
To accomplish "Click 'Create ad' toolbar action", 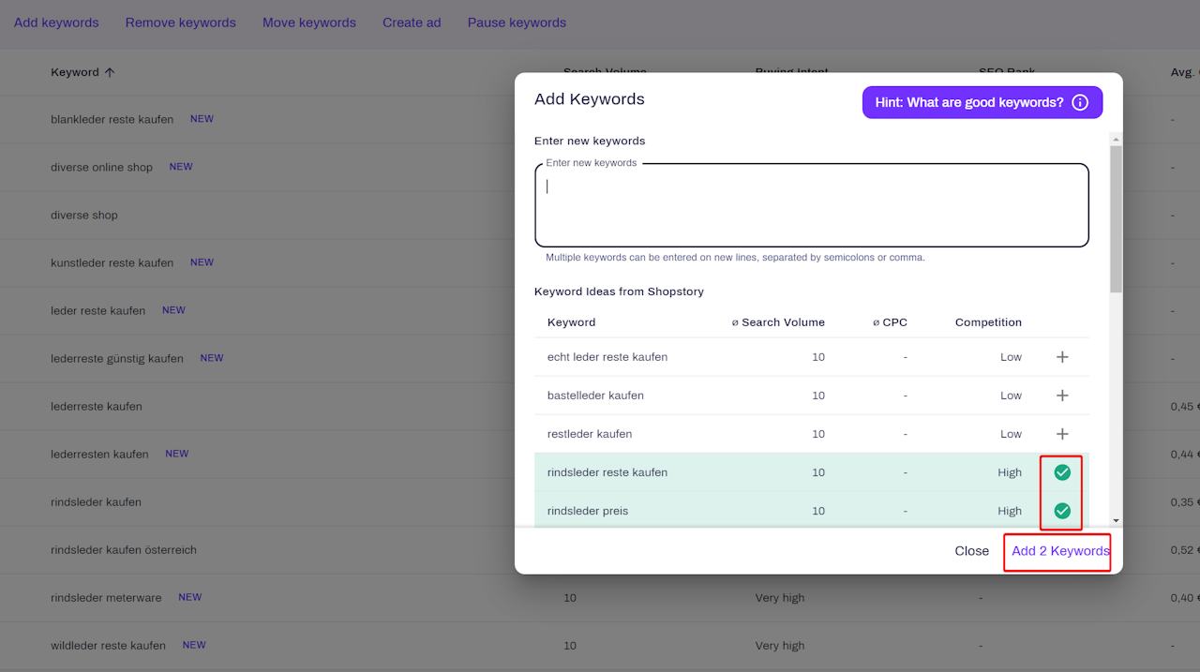I will [x=412, y=22].
